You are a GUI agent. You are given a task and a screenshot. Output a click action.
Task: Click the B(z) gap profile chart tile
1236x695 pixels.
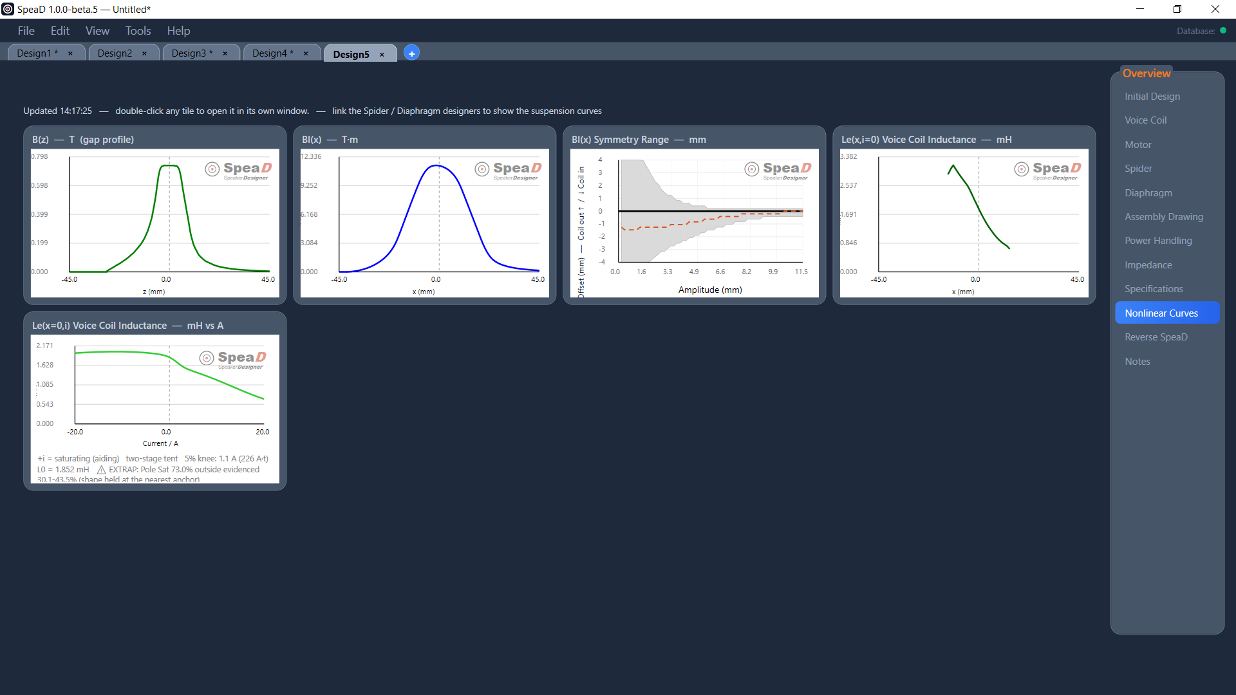click(155, 216)
